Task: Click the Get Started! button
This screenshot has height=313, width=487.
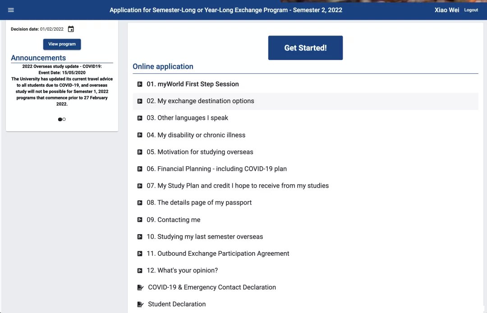Action: coord(305,48)
